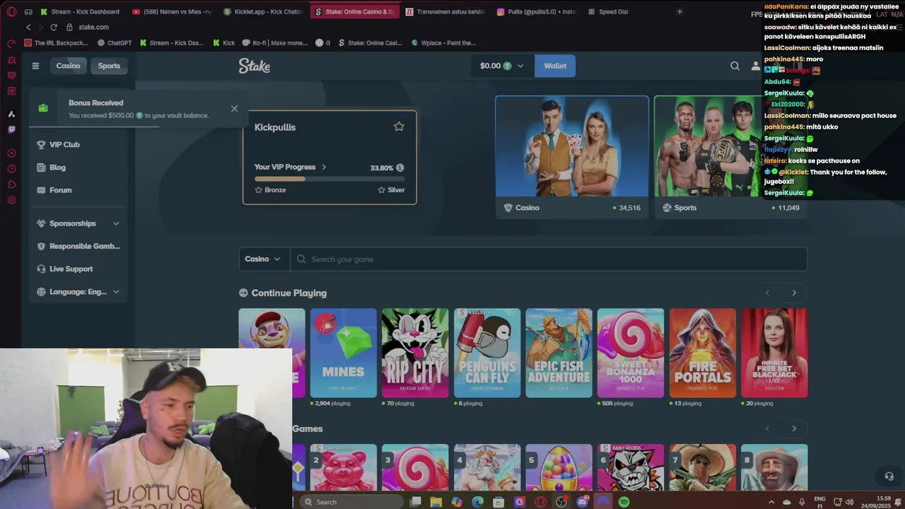Click the Search your game field
The width and height of the screenshot is (905, 509).
point(549,259)
